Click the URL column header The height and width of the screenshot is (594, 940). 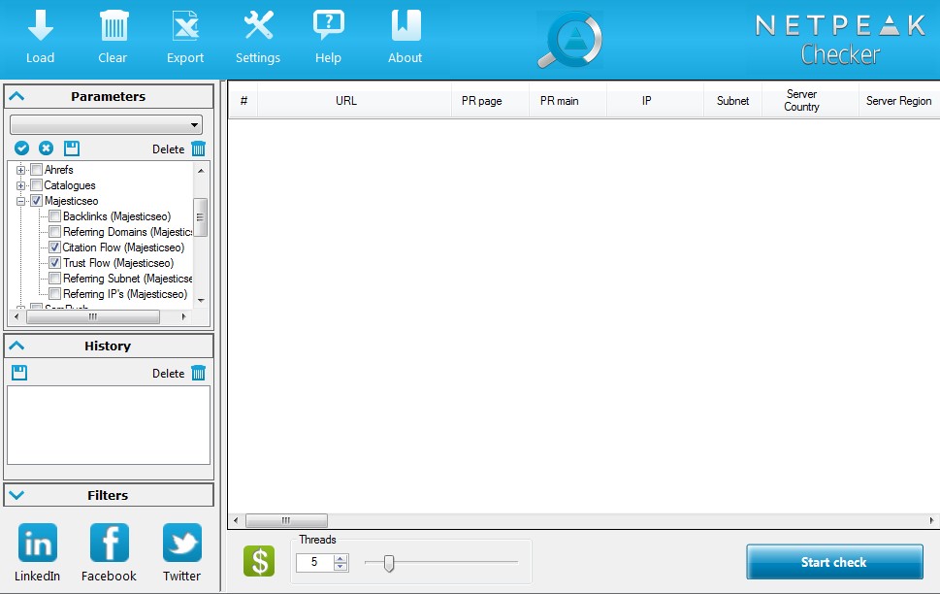point(354,101)
